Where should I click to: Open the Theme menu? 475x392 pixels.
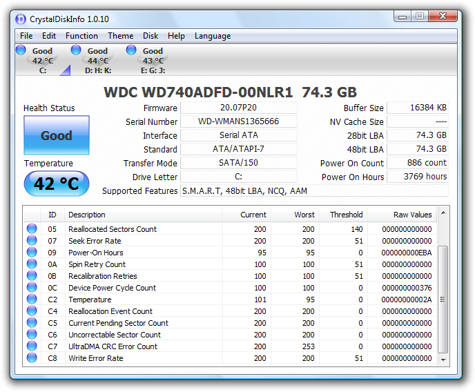coord(120,36)
